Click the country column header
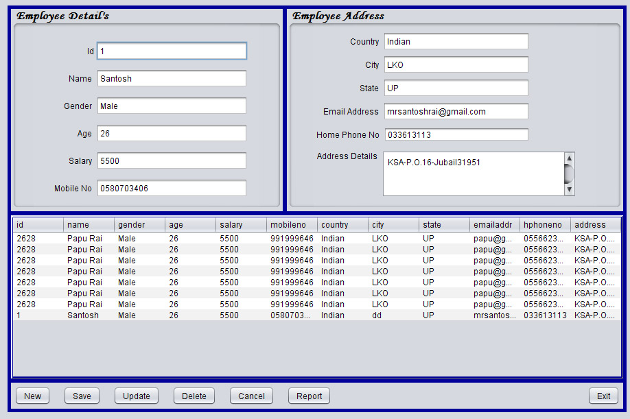 (342, 225)
